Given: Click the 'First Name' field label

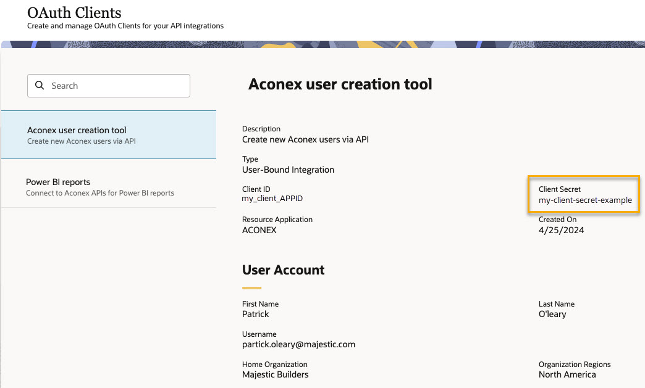Looking at the screenshot, I should click(x=260, y=304).
